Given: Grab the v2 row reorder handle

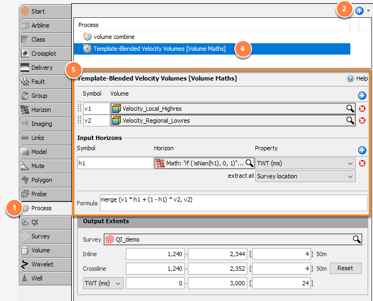Looking at the screenshot, I should [x=79, y=119].
